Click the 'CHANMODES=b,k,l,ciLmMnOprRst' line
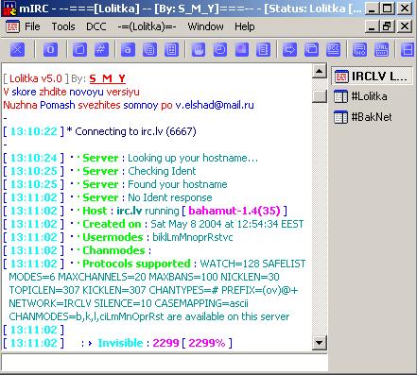Viewport: 417px width, 375px height. coord(148,316)
